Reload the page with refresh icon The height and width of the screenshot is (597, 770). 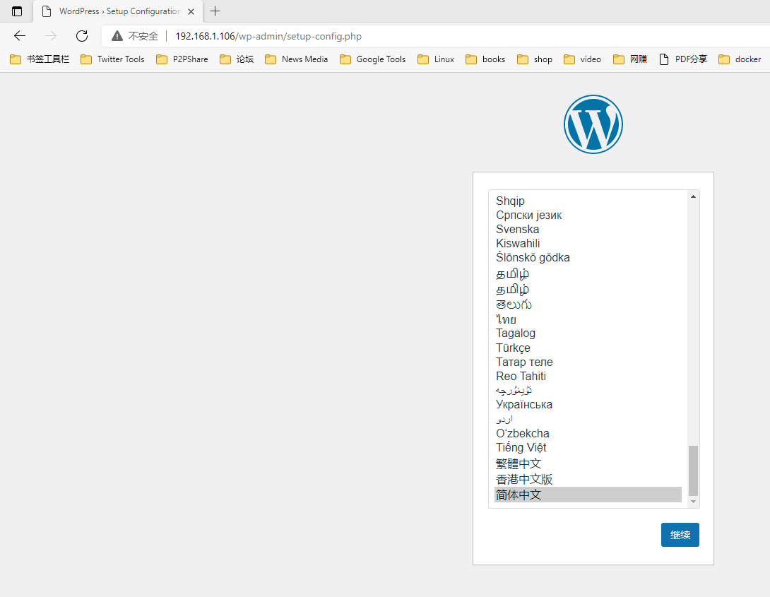point(82,36)
